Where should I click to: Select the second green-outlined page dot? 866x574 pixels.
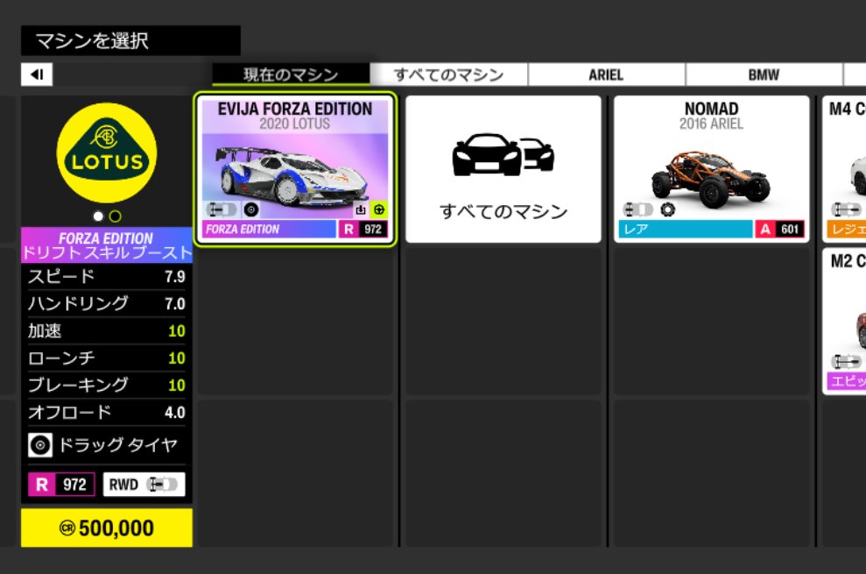click(x=115, y=216)
